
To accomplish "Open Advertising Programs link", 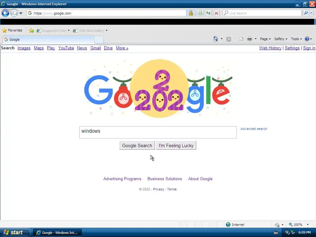I will tap(122, 179).
